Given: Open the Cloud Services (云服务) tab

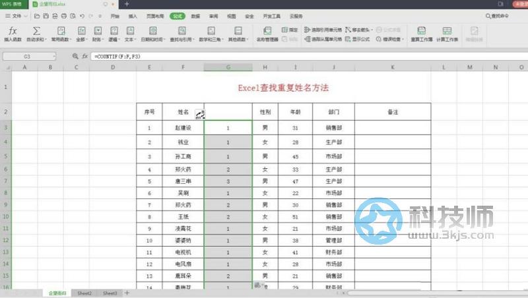Looking at the screenshot, I should coord(296,16).
